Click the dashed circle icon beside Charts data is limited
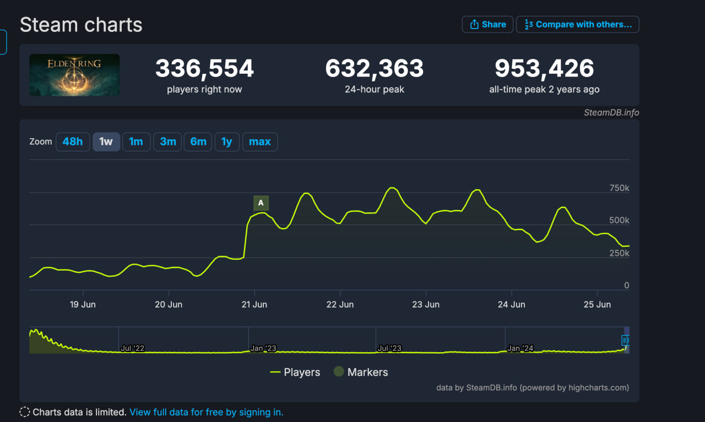 [25, 412]
